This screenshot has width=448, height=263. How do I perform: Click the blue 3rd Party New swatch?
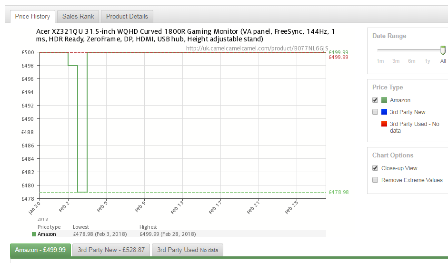[x=384, y=112]
